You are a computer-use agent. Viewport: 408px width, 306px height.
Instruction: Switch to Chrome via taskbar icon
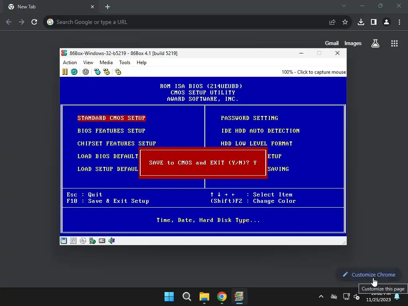tap(222, 296)
